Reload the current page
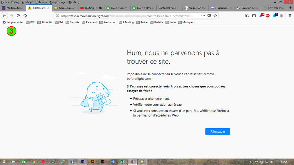294x165 pixels. pos(18,16)
